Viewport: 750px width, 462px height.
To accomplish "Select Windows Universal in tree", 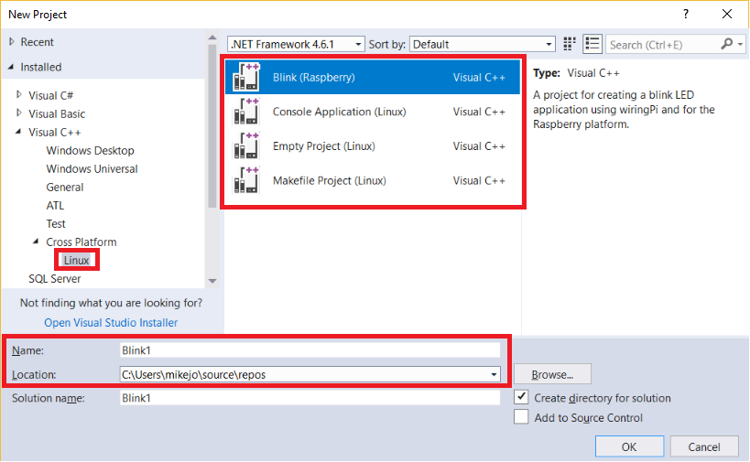I will point(92,168).
